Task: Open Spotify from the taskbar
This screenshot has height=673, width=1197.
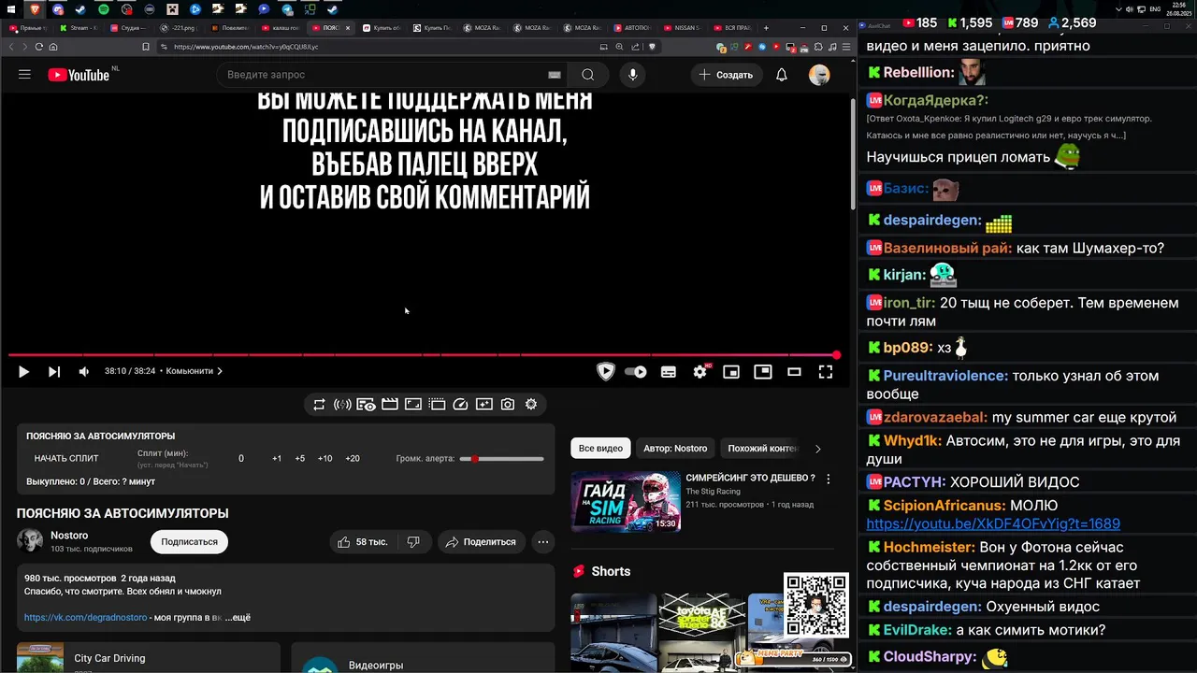Action: point(104,9)
